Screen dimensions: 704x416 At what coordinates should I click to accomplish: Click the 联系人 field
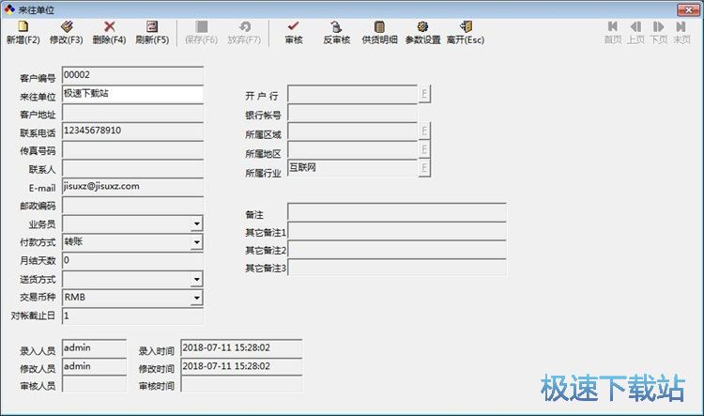click(x=132, y=168)
